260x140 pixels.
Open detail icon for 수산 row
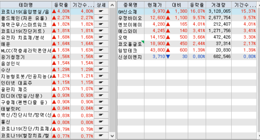pos(101,69)
